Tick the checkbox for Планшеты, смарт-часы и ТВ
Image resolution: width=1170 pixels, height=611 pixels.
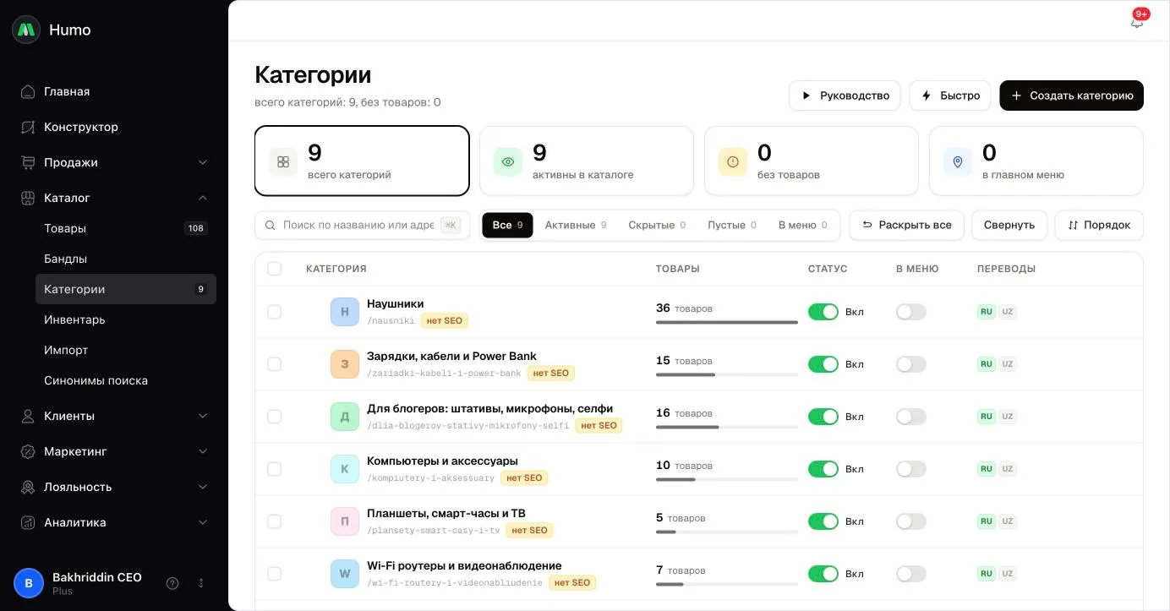click(x=274, y=521)
